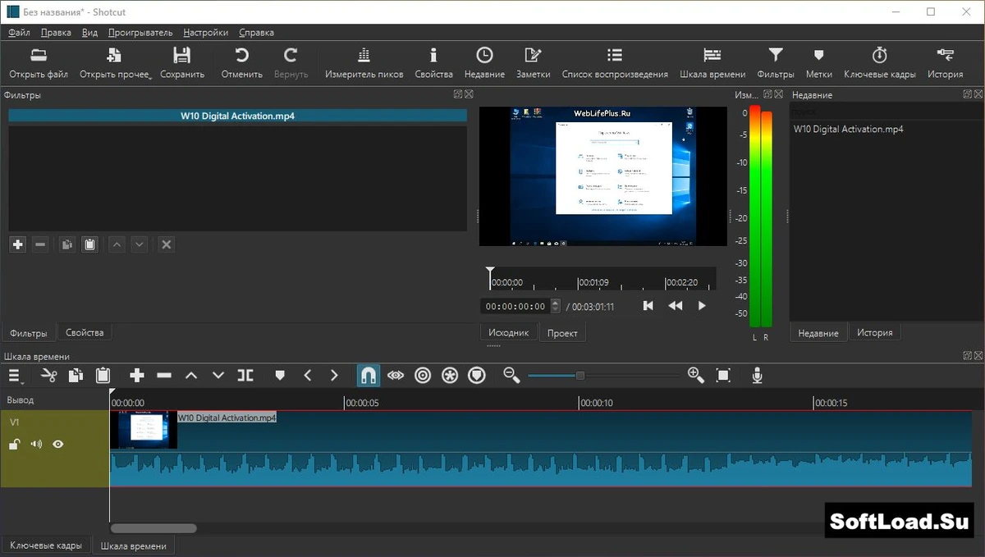
Task: Skip to start of the video
Action: pos(648,306)
